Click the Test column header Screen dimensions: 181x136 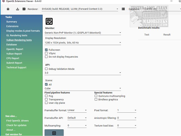(147, 34)
